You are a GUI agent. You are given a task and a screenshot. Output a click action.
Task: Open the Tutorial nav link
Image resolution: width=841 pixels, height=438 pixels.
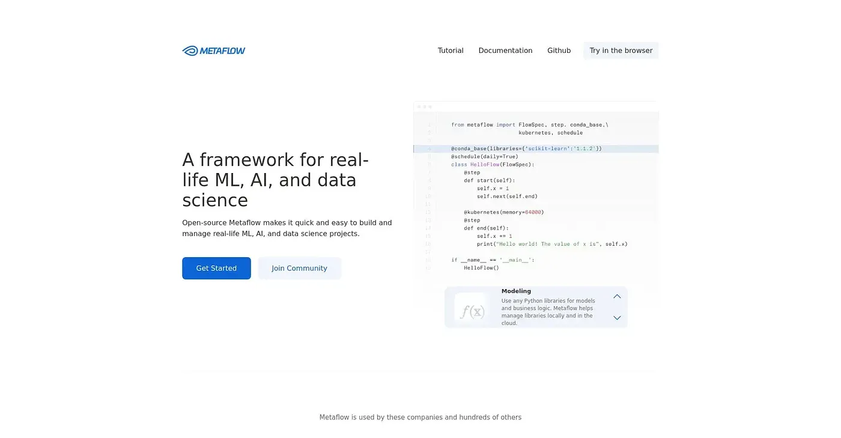451,50
